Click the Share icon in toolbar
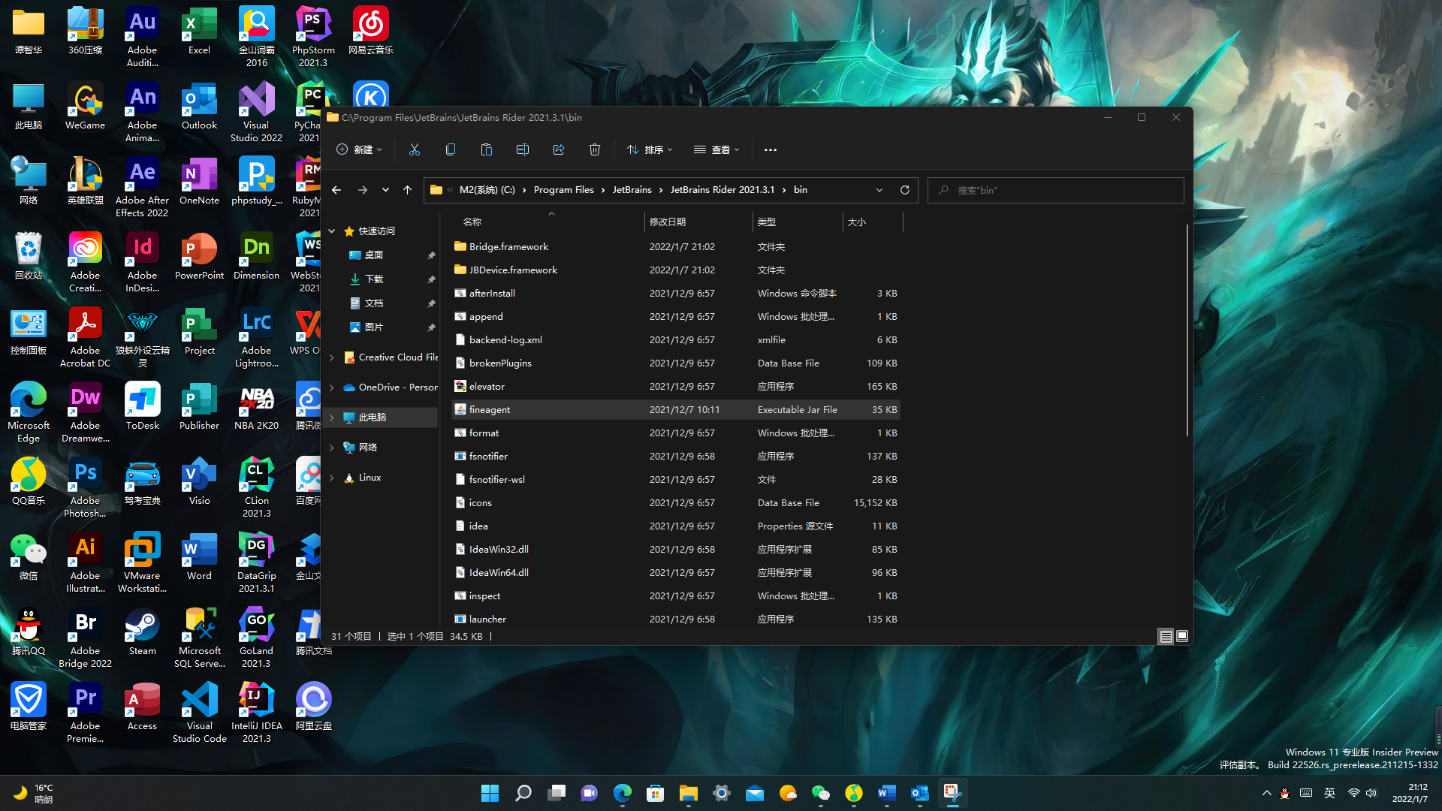 coord(559,149)
